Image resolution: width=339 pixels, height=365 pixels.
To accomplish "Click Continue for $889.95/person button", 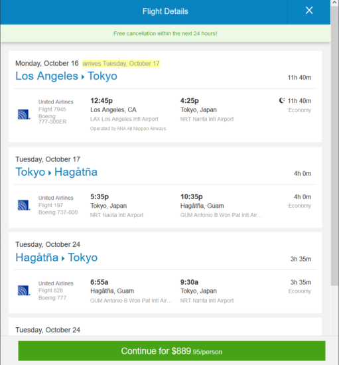I will pyautogui.click(x=172, y=351).
